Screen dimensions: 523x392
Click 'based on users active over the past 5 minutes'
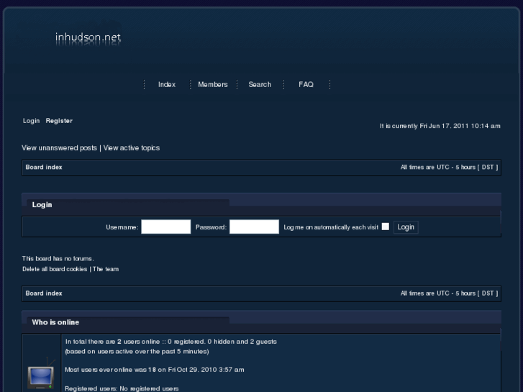[137, 351]
